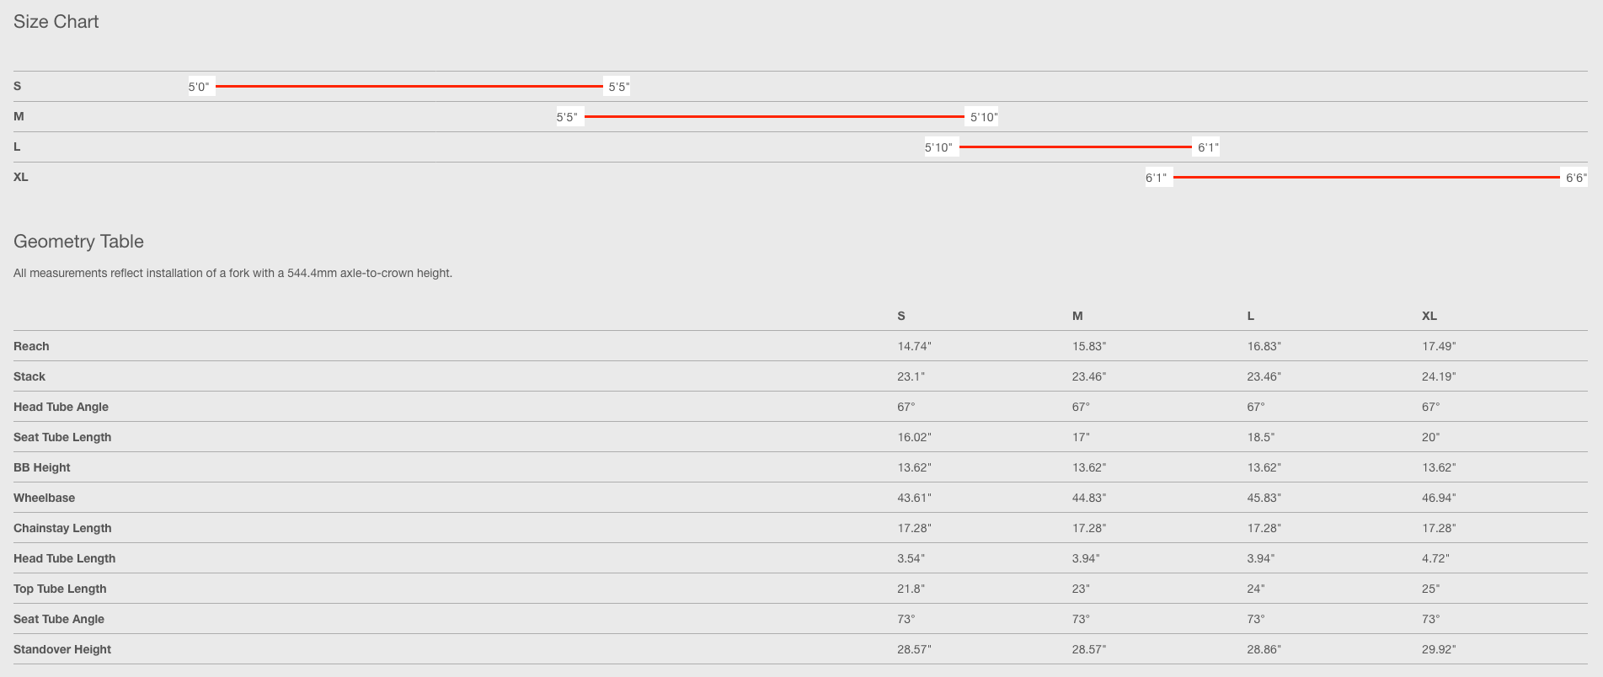Image resolution: width=1603 pixels, height=677 pixels.
Task: Click the red height range bar for size XL
Action: 1365,178
